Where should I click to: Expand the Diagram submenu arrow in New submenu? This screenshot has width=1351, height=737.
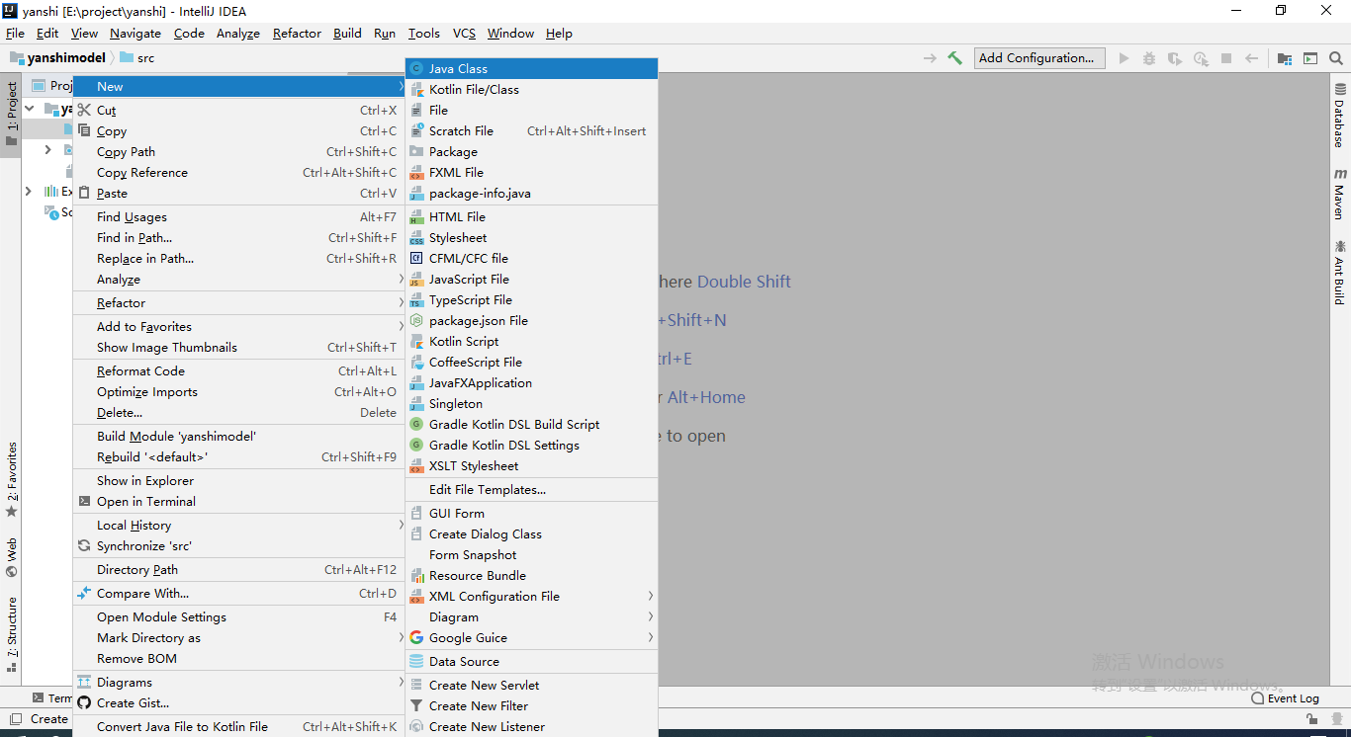[651, 616]
